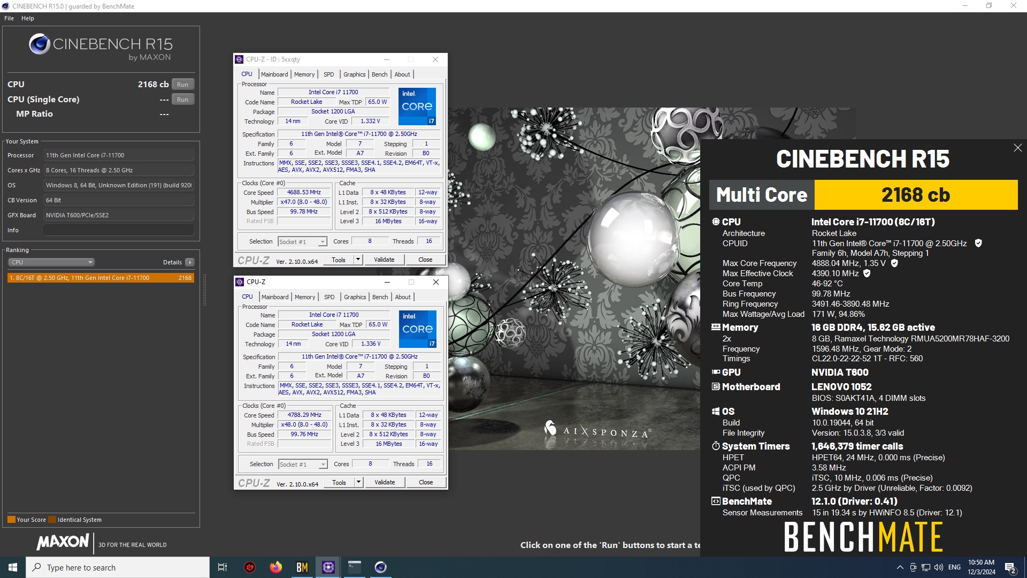The image size is (1027, 578).
Task: Click the Intel Core i7 logo in lower CPU-Z
Action: [418, 329]
